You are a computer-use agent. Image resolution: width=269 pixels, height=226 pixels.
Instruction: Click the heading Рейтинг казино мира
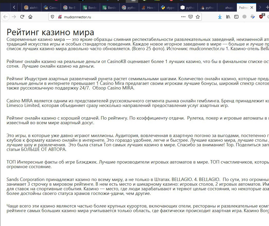click(x=50, y=32)
